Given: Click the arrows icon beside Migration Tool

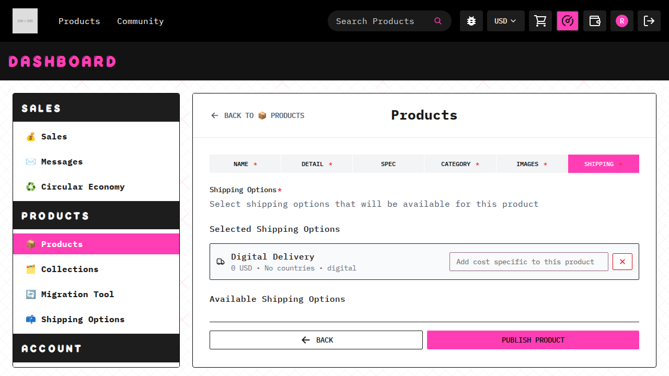Looking at the screenshot, I should pos(31,295).
